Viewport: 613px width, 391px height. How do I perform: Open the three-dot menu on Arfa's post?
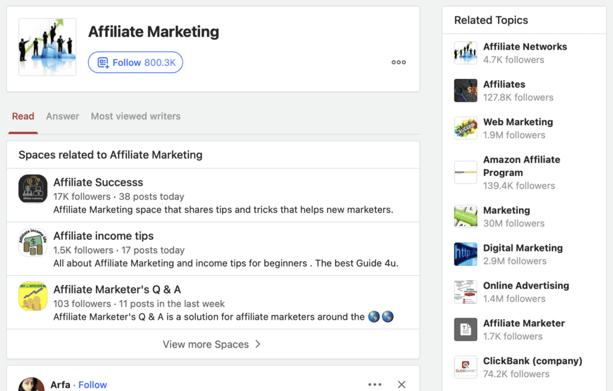375,384
